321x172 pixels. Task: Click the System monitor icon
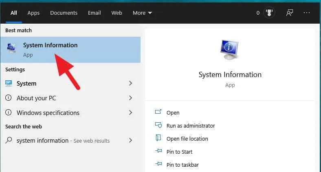pos(9,83)
